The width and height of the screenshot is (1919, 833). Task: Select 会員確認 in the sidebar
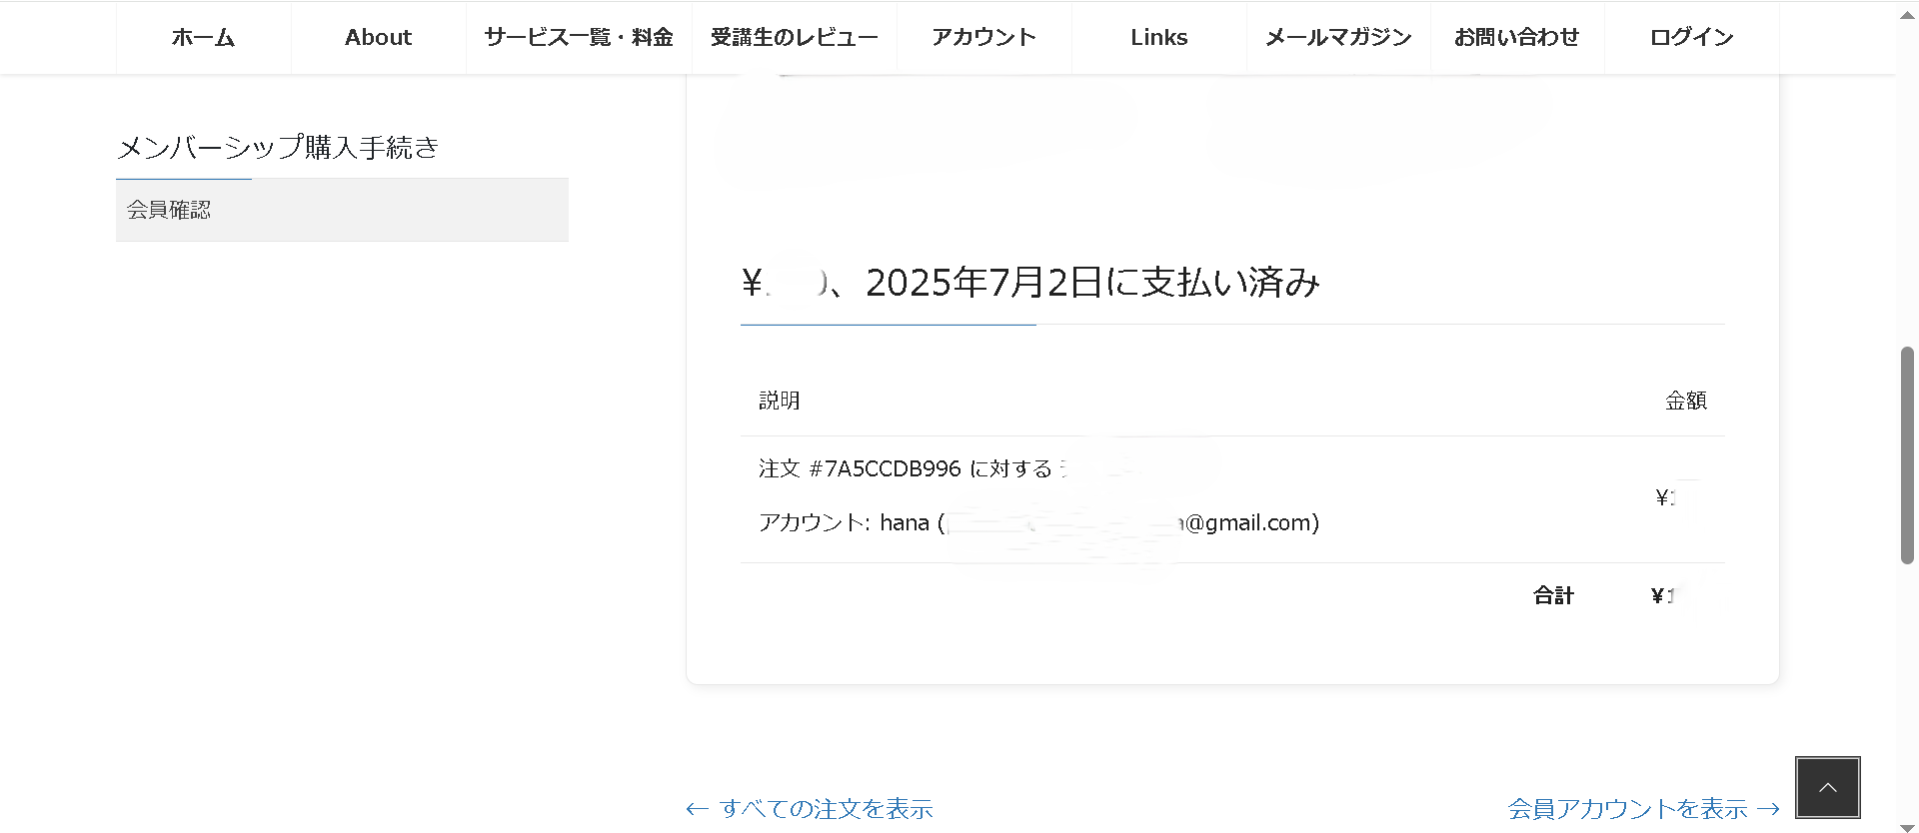169,210
